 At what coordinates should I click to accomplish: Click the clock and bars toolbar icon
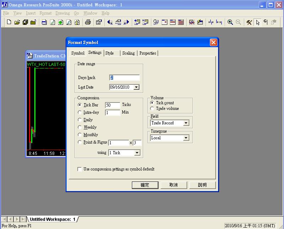click(156, 22)
